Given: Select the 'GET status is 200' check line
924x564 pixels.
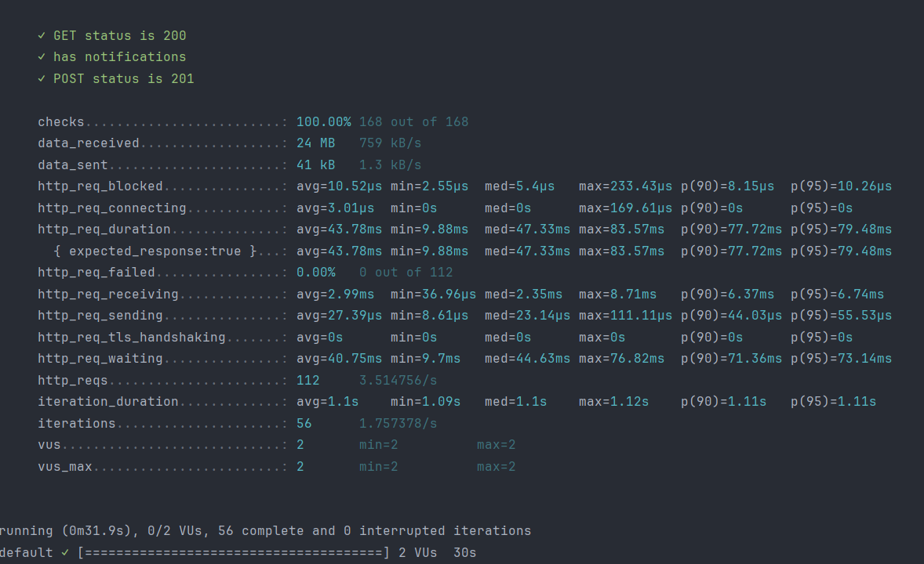Looking at the screenshot, I should (112, 36).
